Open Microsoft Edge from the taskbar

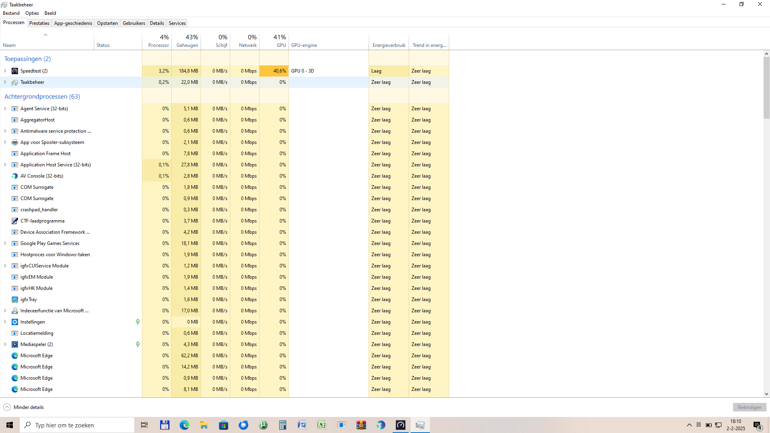click(184, 425)
